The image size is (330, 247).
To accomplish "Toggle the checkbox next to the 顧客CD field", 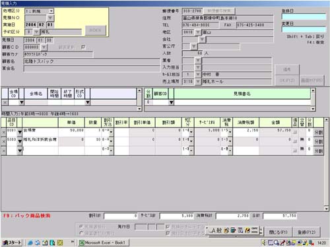I will [83, 47].
